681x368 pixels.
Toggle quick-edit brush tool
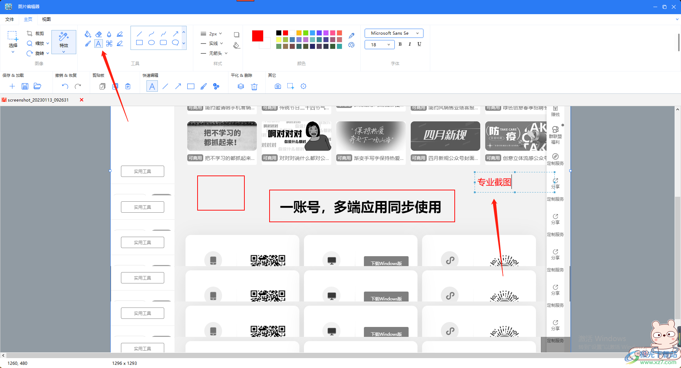pos(204,86)
